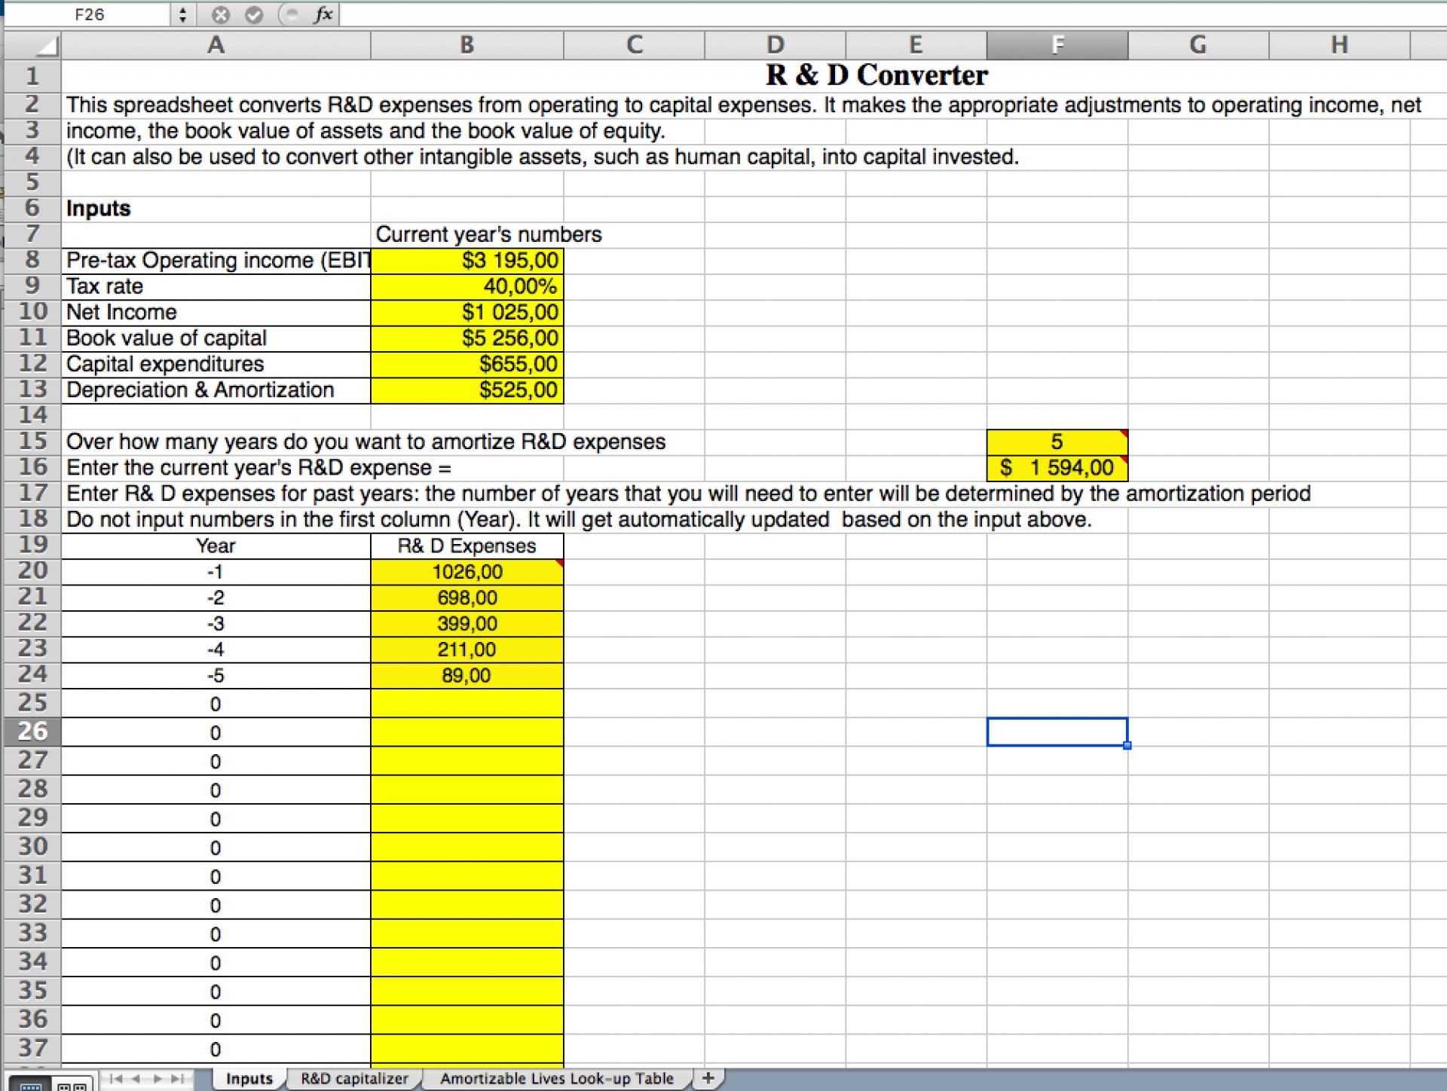Image resolution: width=1447 pixels, height=1091 pixels.
Task: Select the 211,00 R&D expense cell
Action: [x=467, y=649]
